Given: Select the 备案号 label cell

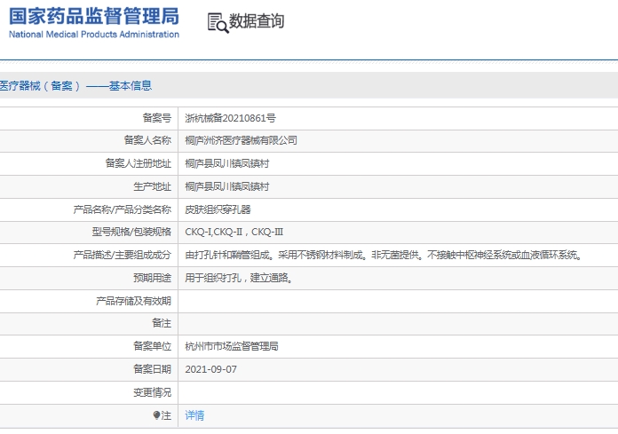Looking at the screenshot, I should [157, 118].
